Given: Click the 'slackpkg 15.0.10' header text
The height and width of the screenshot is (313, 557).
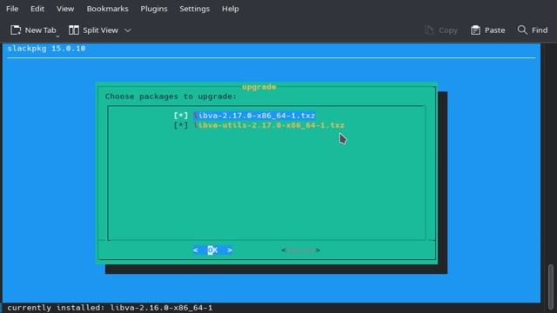Looking at the screenshot, I should pyautogui.click(x=46, y=49).
